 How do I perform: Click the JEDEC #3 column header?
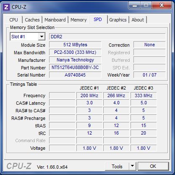[144, 88]
